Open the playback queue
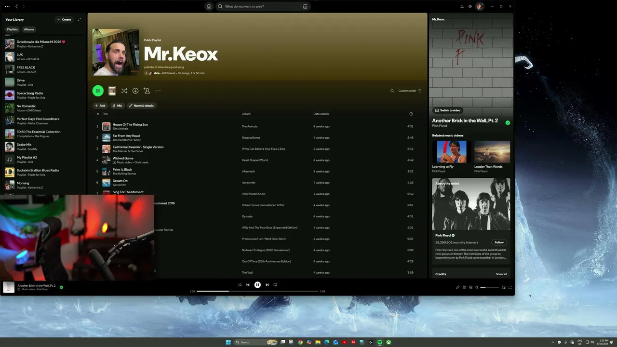 464,287
